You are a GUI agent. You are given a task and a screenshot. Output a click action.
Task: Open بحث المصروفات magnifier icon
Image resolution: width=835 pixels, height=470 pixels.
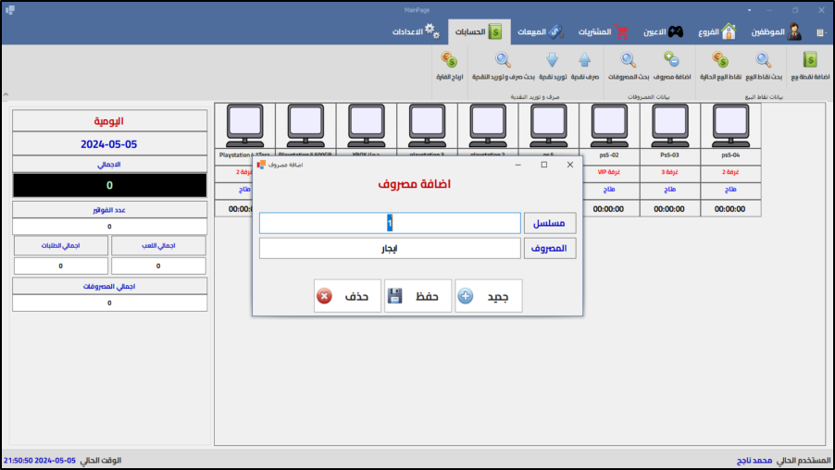click(x=629, y=61)
